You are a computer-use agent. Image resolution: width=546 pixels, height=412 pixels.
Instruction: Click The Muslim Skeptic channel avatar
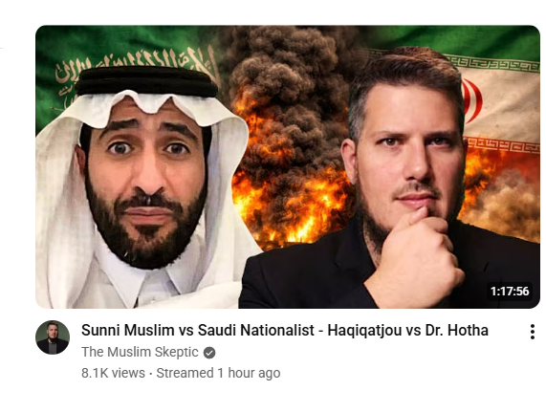(x=53, y=337)
